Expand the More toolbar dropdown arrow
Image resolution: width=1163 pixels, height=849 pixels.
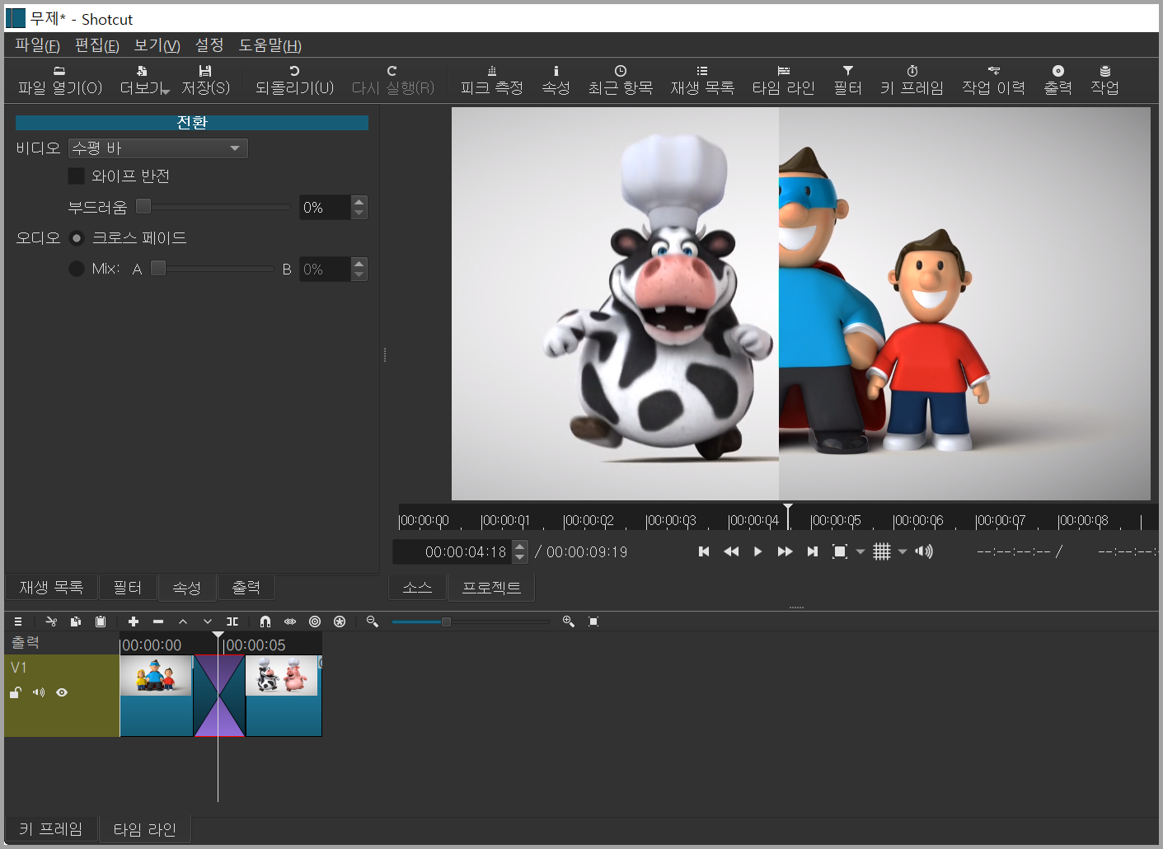coord(166,91)
